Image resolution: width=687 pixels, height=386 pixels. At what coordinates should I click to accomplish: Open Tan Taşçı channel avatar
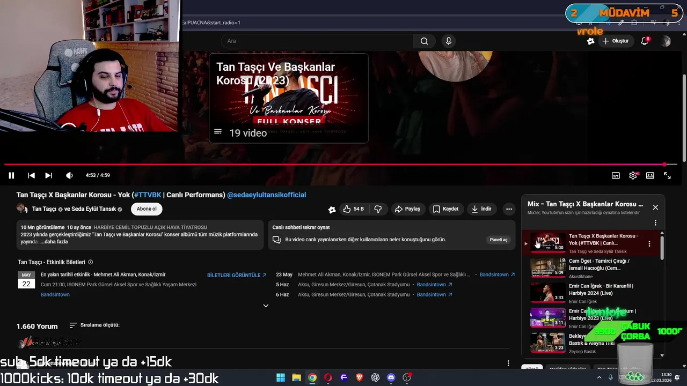[x=22, y=209]
